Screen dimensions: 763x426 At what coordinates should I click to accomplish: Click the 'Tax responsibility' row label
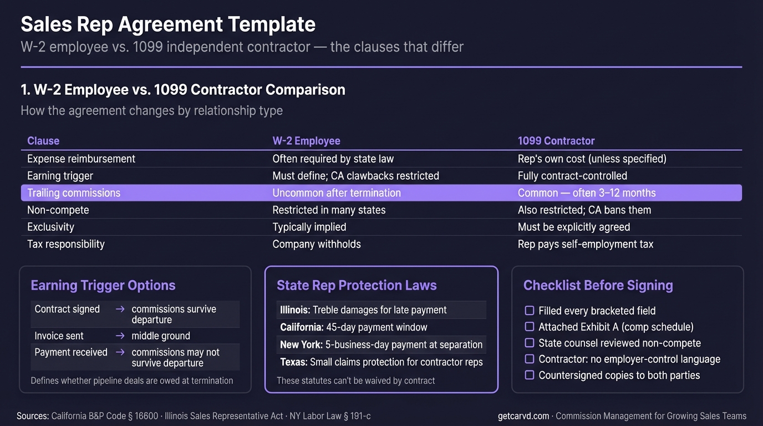(x=66, y=244)
